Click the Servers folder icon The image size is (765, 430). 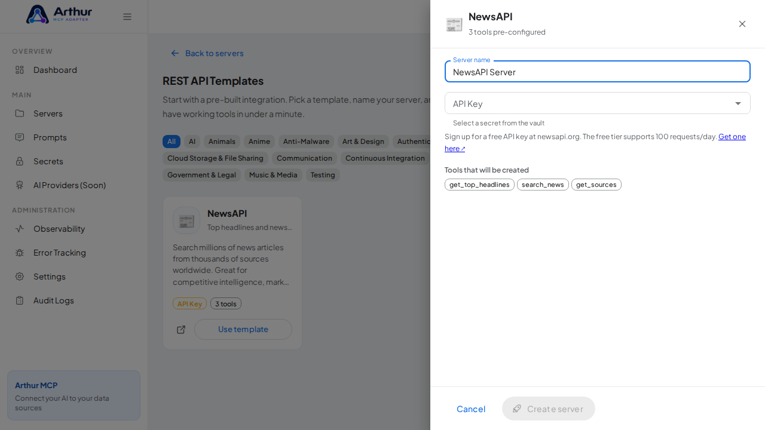(x=20, y=113)
